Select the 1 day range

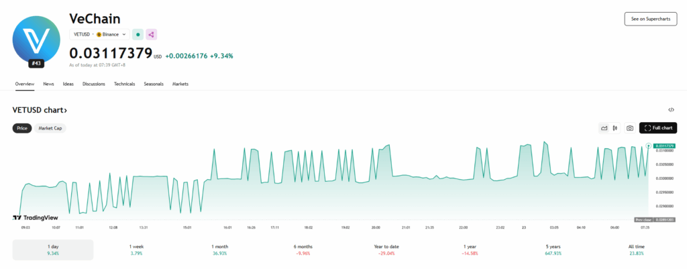(53, 250)
